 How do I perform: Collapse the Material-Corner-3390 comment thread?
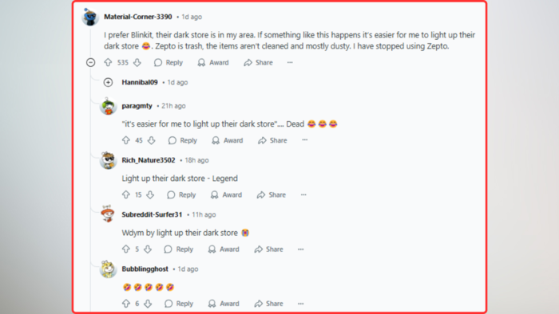pos(90,63)
